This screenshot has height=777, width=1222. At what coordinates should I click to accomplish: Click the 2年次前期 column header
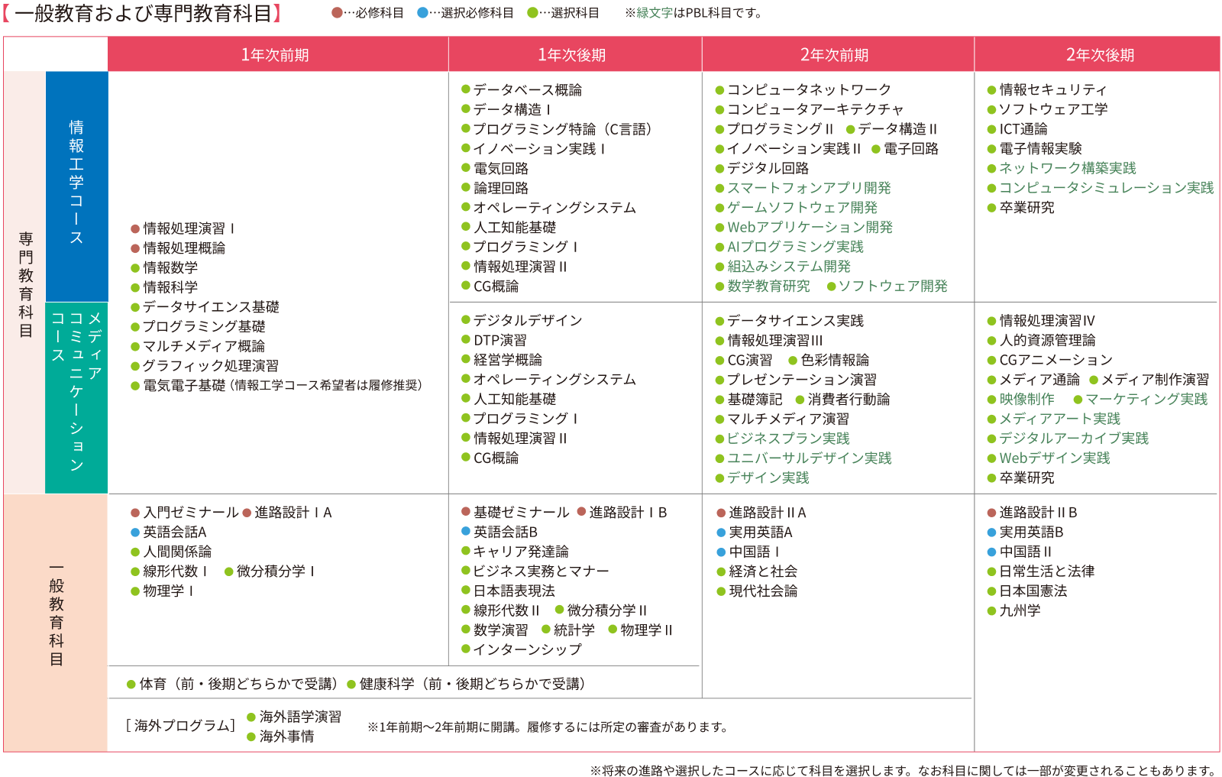point(838,54)
